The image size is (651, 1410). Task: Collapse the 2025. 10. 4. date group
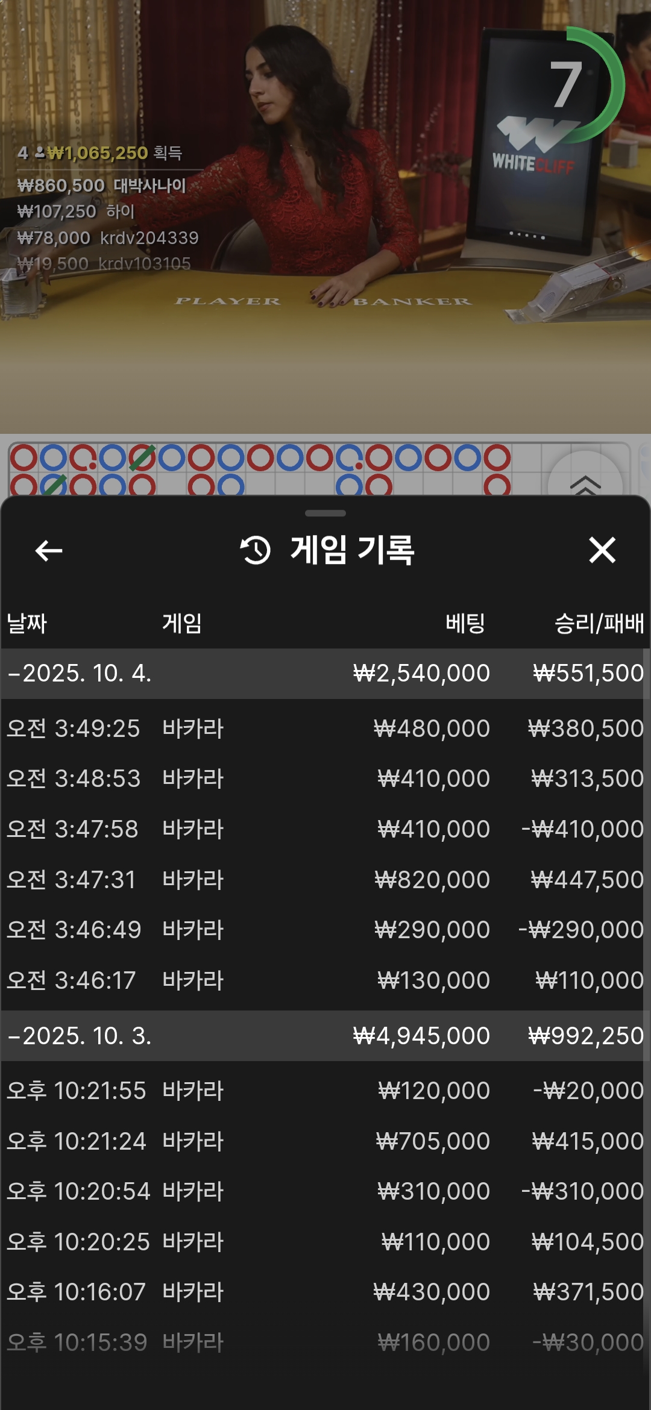click(x=80, y=673)
